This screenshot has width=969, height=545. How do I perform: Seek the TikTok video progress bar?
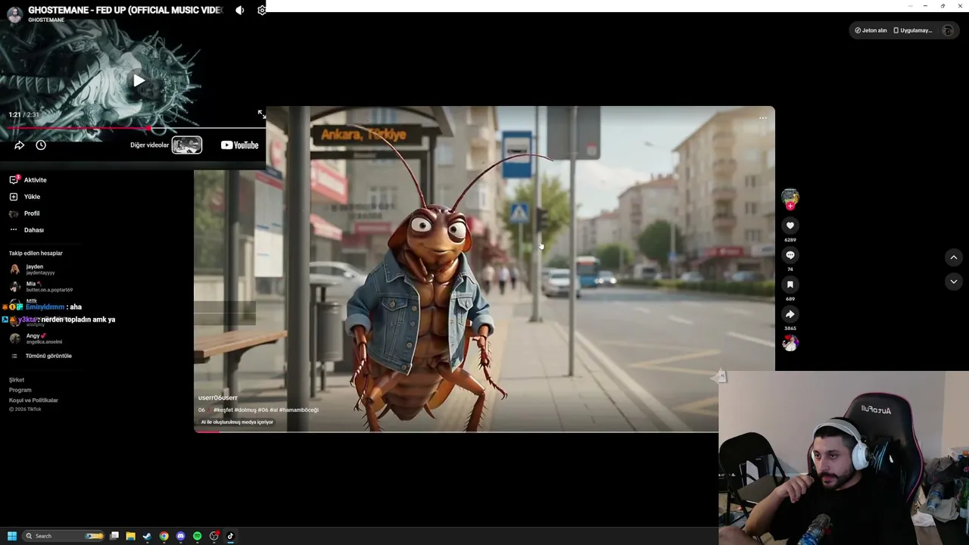click(456, 431)
